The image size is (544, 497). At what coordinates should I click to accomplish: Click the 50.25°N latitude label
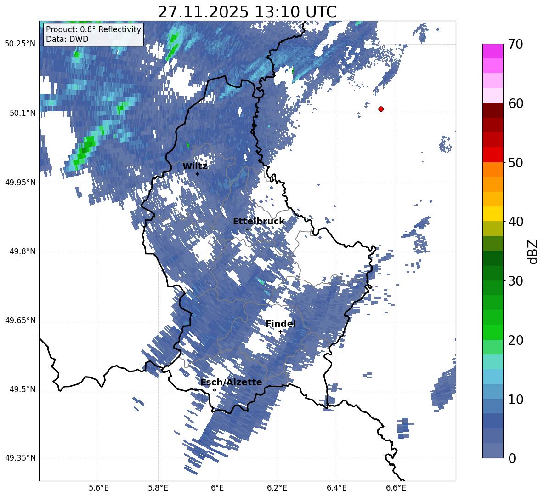(20, 44)
